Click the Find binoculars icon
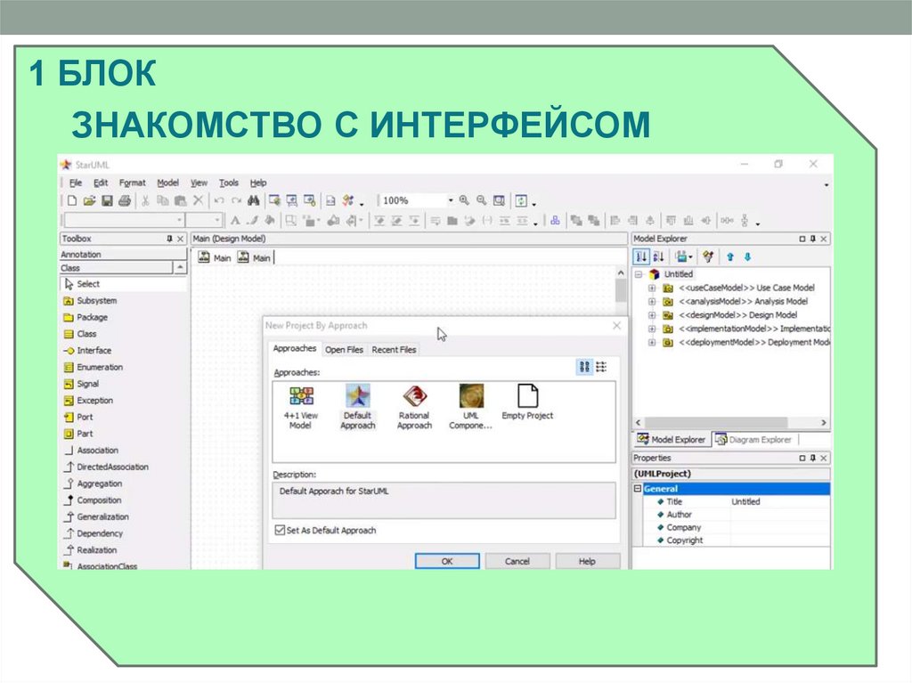 tap(253, 200)
